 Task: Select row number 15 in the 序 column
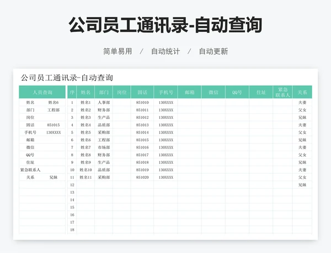(72, 207)
